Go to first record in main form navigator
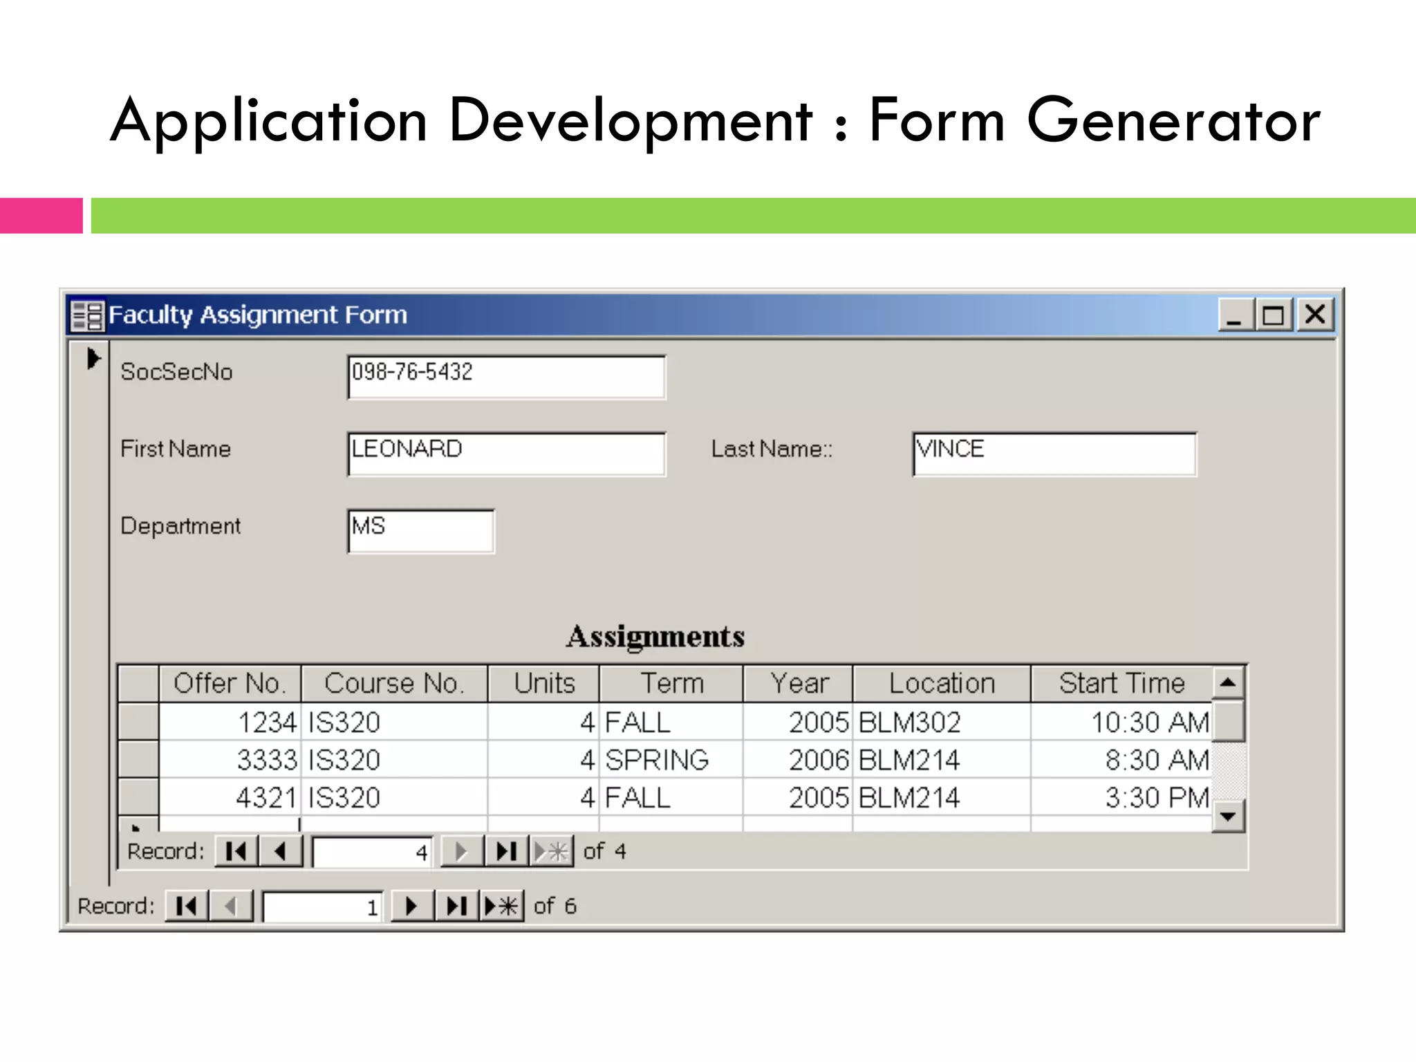Image resolution: width=1416 pixels, height=1062 pixels. (x=186, y=906)
